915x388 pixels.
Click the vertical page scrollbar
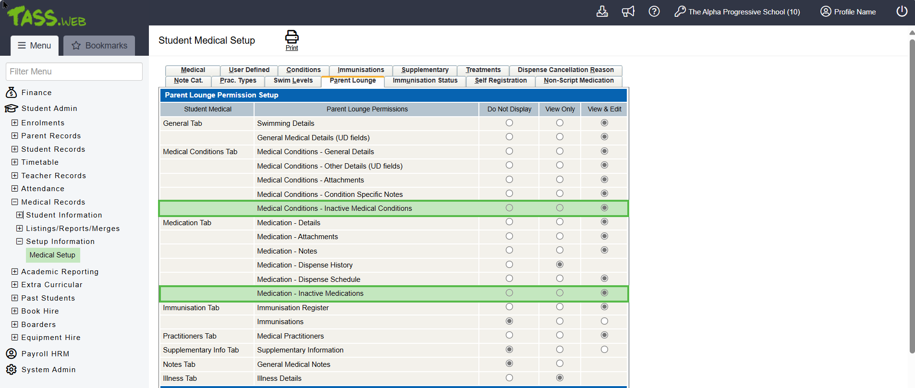point(912,192)
